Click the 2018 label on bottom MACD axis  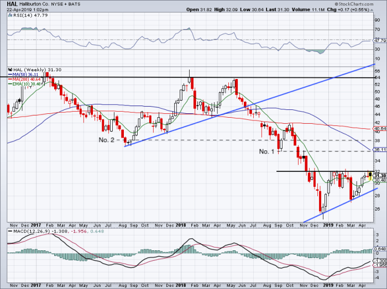181,285
